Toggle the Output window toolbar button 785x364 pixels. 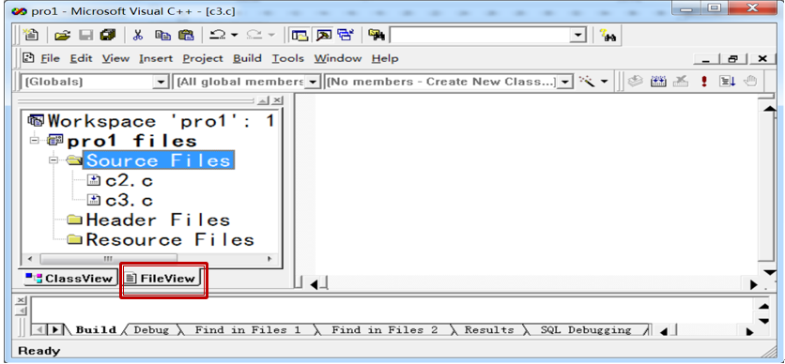pyautogui.click(x=323, y=35)
